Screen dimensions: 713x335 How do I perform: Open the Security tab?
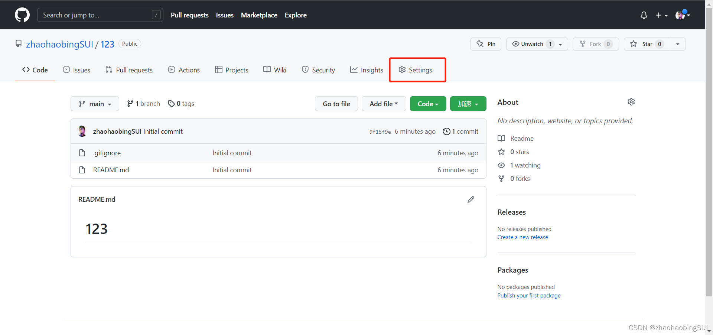[318, 70]
